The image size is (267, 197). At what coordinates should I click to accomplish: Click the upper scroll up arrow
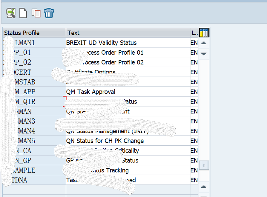tap(204, 43)
